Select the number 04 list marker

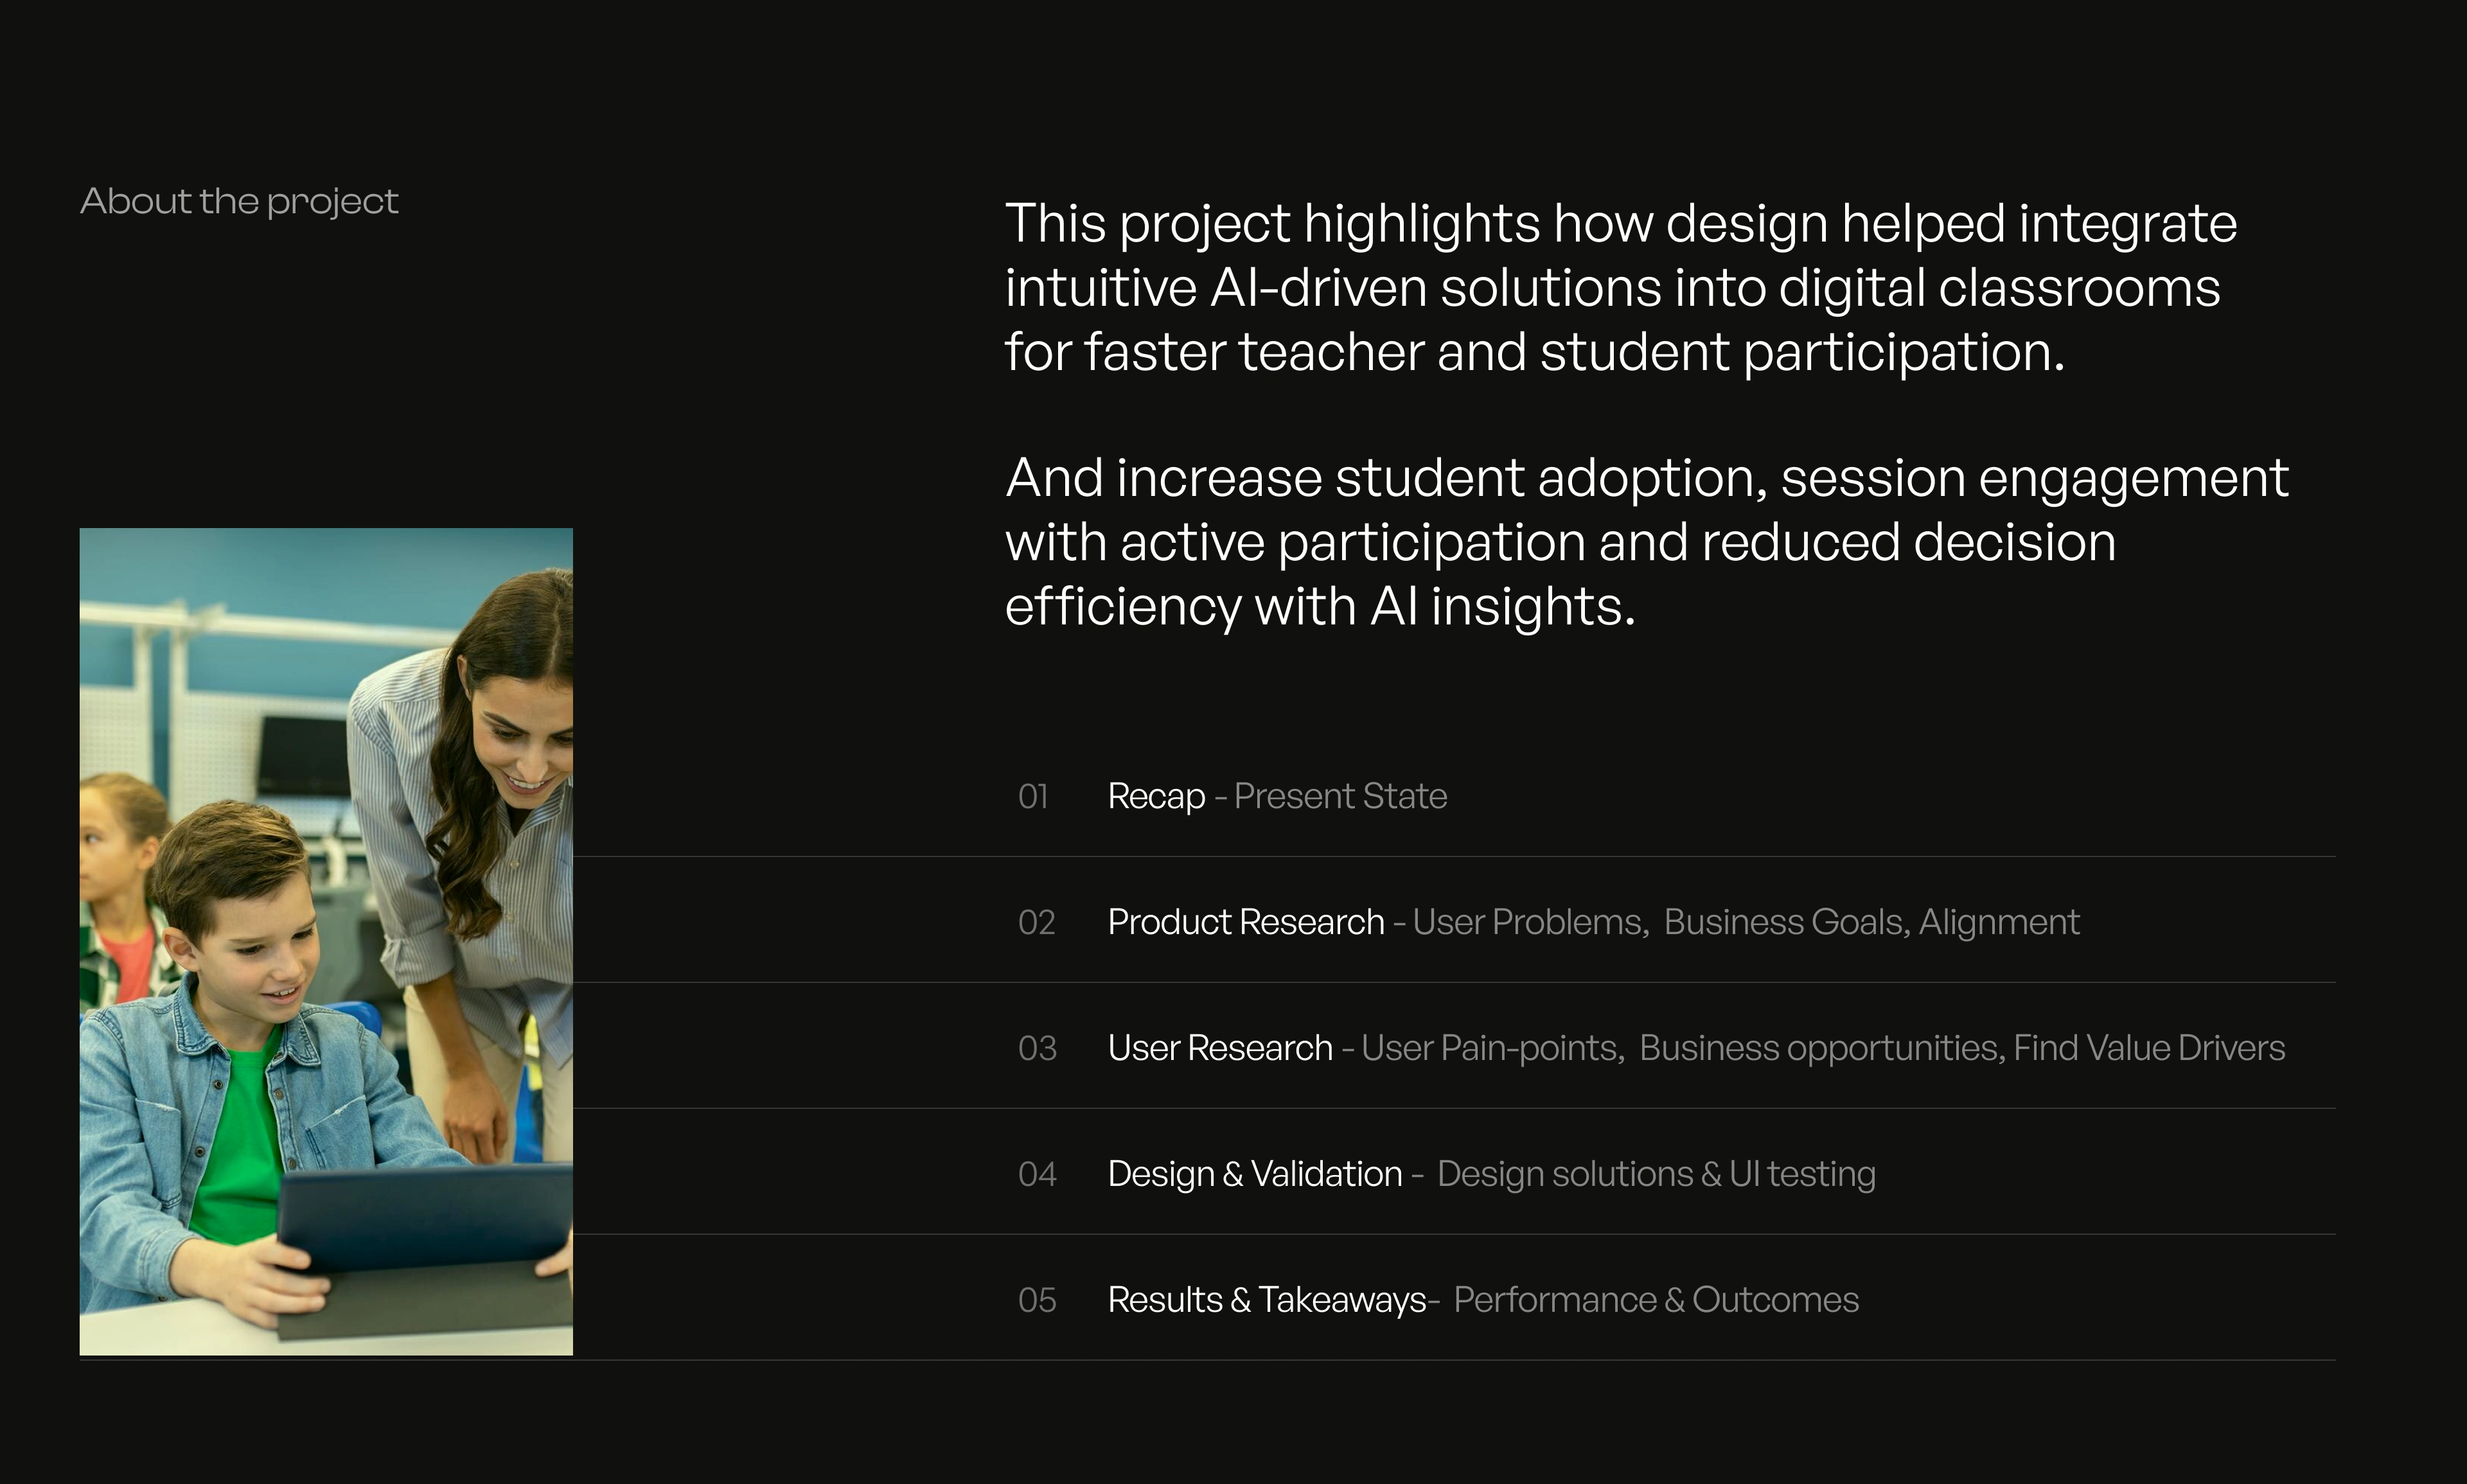(1037, 1175)
